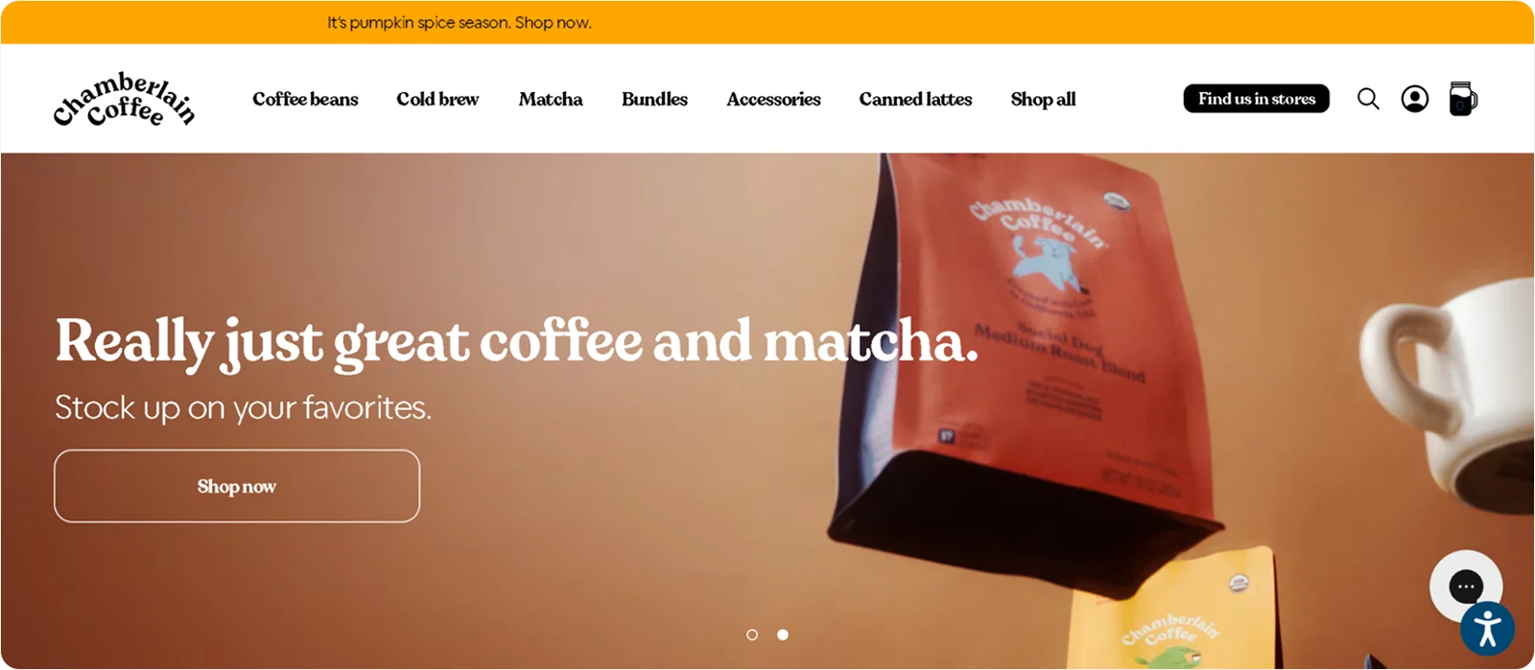The height and width of the screenshot is (670, 1535).
Task: Go to Chamberlain Coffee logo home
Action: click(124, 99)
